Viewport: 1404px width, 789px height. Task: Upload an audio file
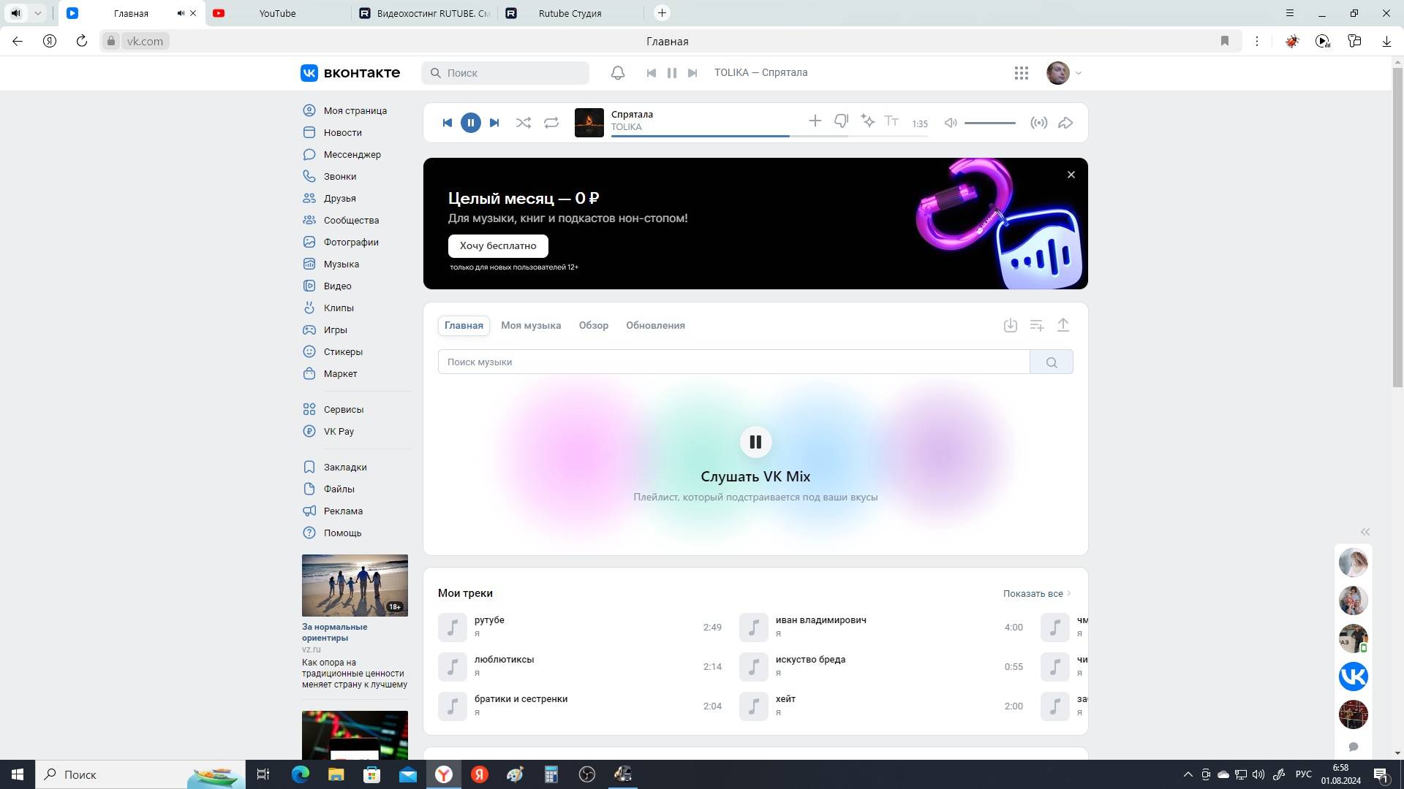point(1063,325)
